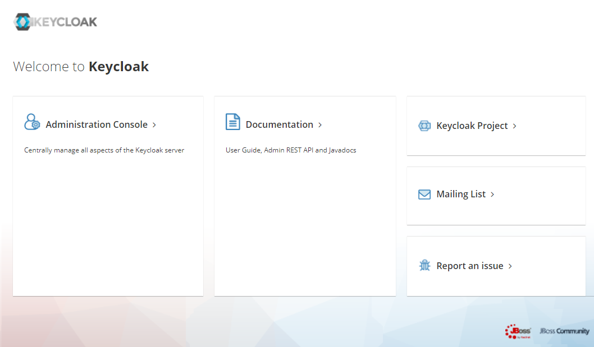Viewport: 594px width, 347px height.
Task: Click the Mailing List link
Action: click(x=461, y=194)
